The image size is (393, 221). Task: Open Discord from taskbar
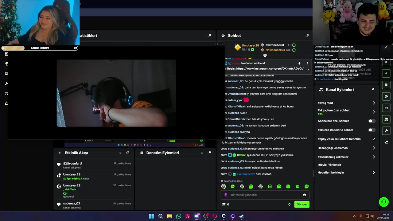click(196, 216)
